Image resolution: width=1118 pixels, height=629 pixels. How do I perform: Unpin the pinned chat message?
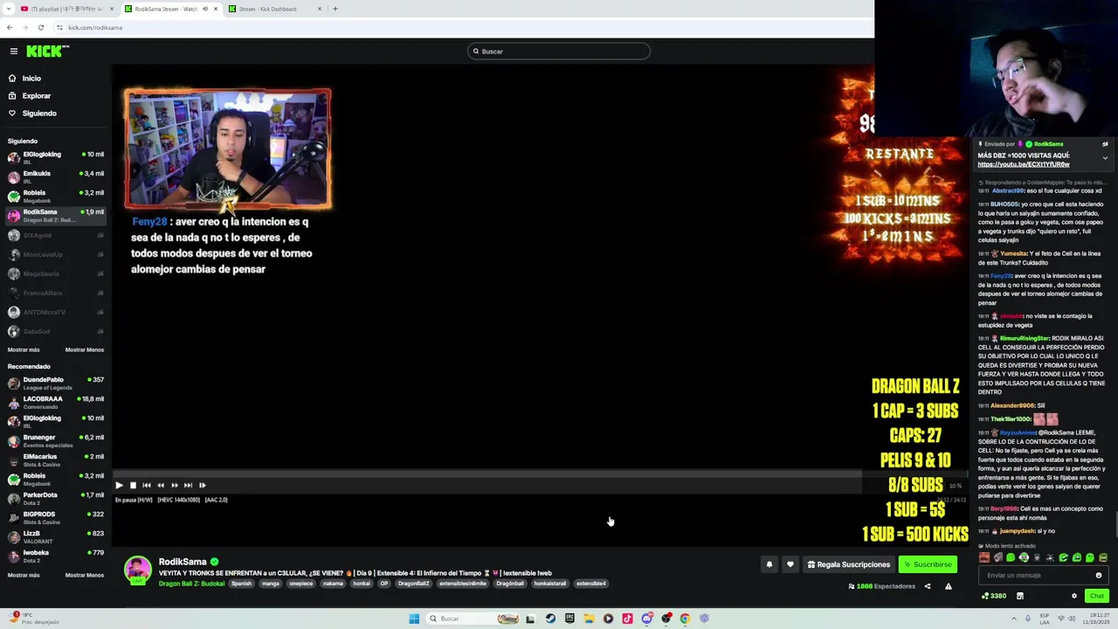1105,144
